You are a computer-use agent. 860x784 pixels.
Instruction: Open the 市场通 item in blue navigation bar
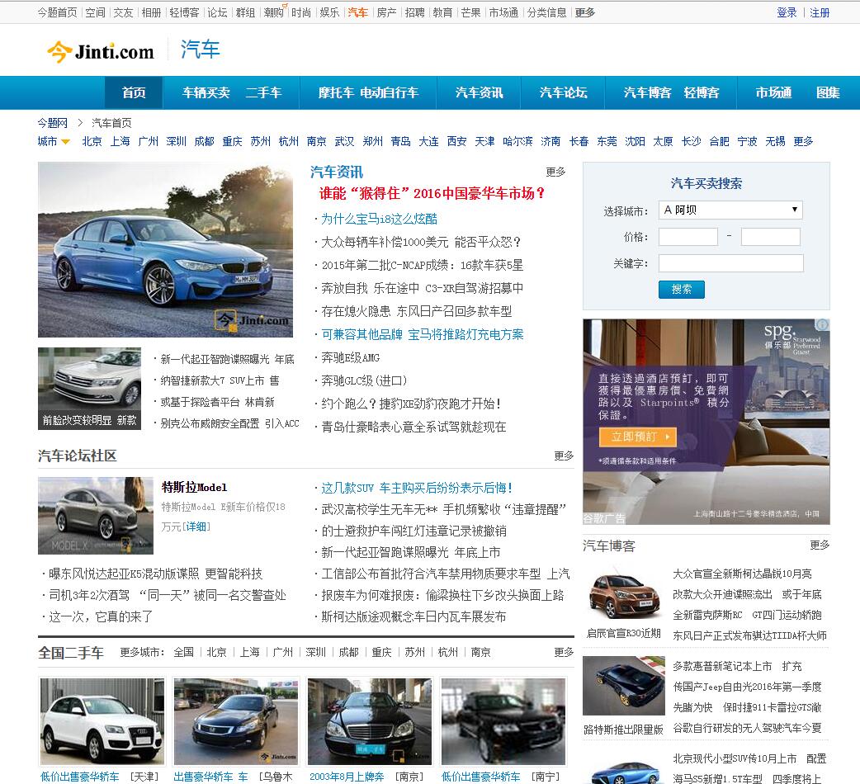click(x=773, y=92)
